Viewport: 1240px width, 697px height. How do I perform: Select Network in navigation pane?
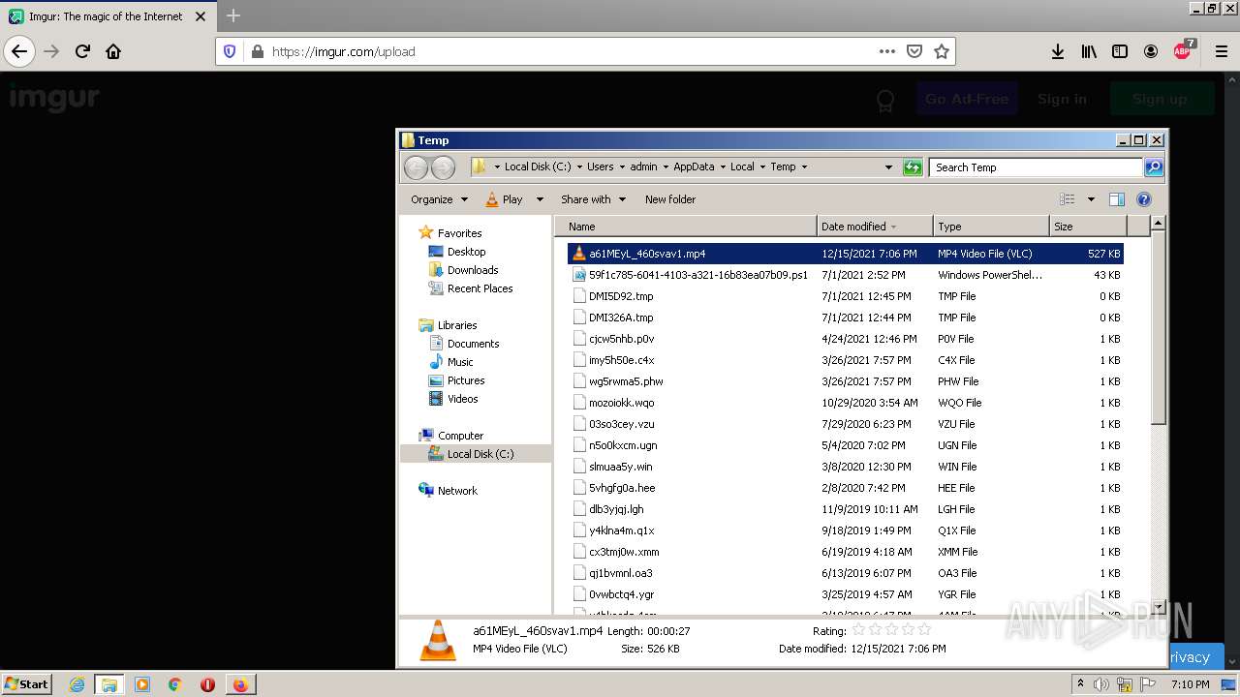tap(457, 491)
